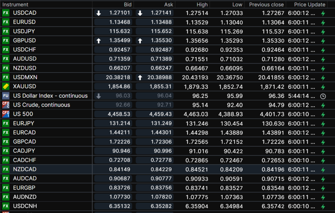Sort the list by Bid column header
This screenshot has width=335, height=213.
click(128, 5)
